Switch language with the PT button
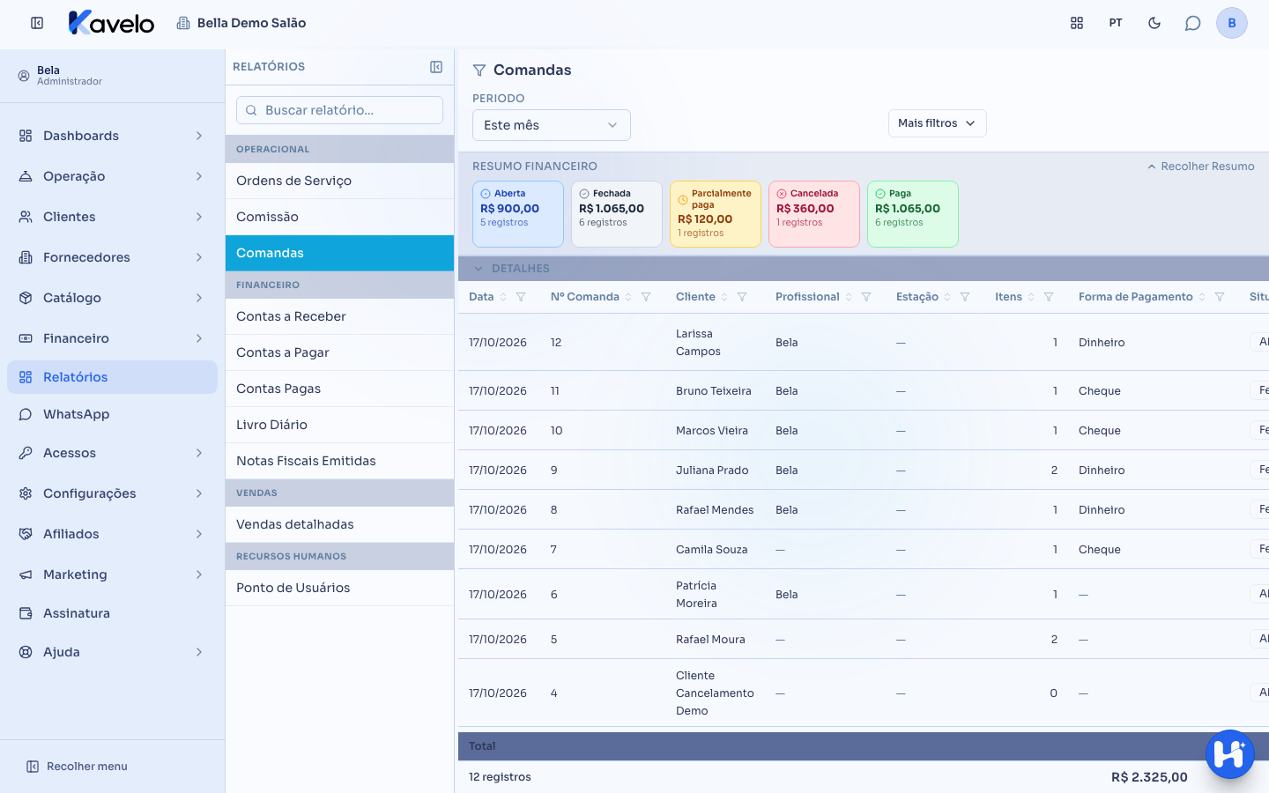The height and width of the screenshot is (793, 1269). [x=1116, y=23]
